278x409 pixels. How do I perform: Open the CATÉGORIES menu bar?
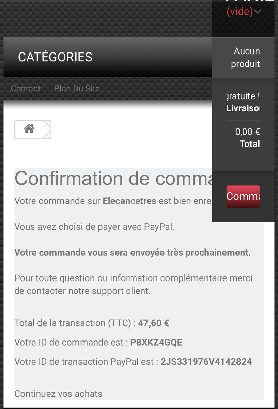point(108,57)
